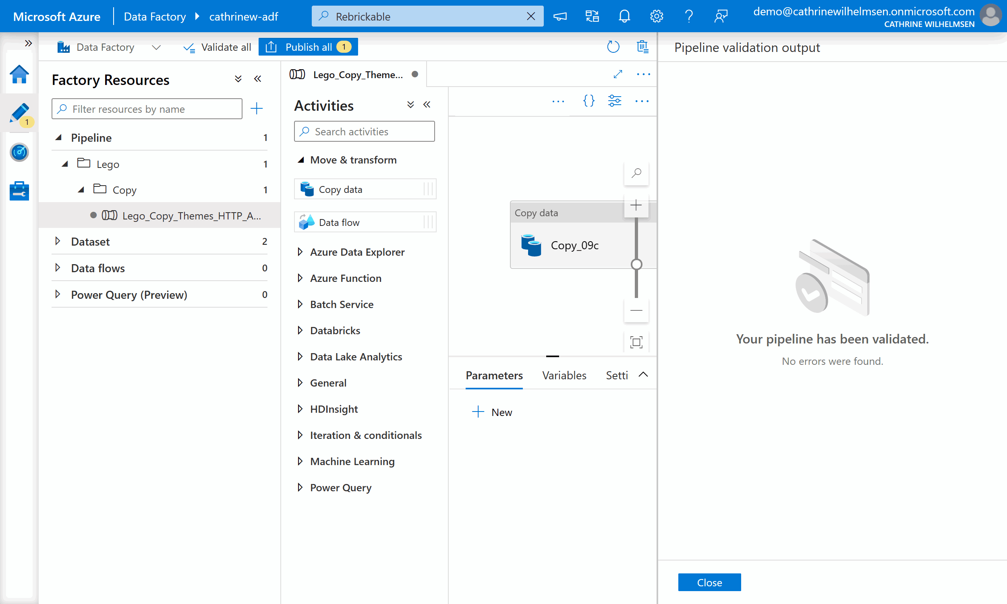The image size is (1007, 604).
Task: Open the Lego_Copy_Theme pipeline tab
Action: tap(357, 74)
